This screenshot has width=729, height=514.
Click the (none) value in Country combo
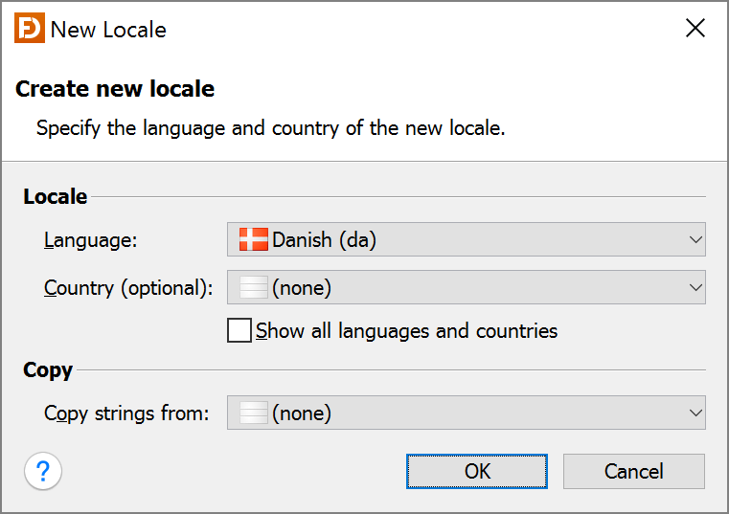302,288
